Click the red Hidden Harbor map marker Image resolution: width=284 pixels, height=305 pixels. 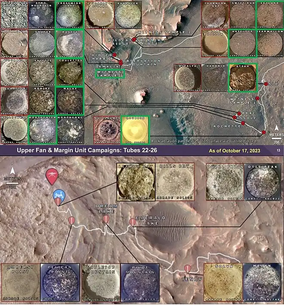point(114,55)
